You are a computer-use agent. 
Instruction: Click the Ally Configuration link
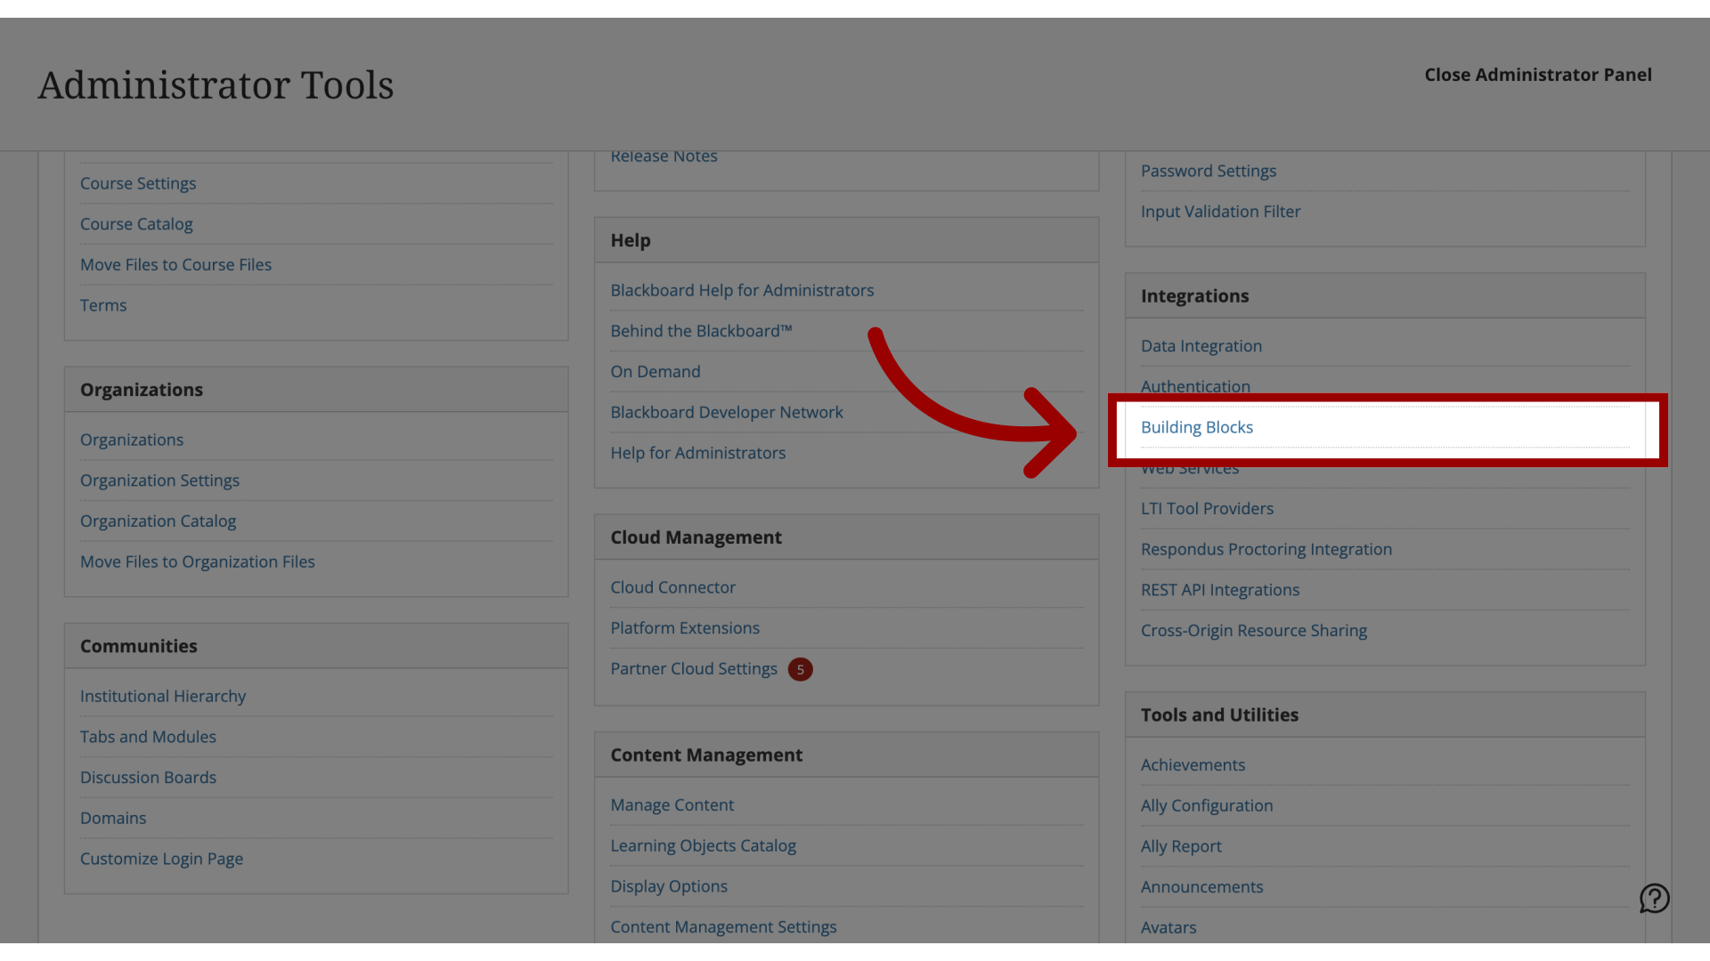(1206, 806)
